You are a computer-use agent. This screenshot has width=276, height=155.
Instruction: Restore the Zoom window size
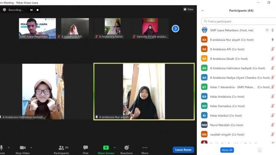[269, 3]
